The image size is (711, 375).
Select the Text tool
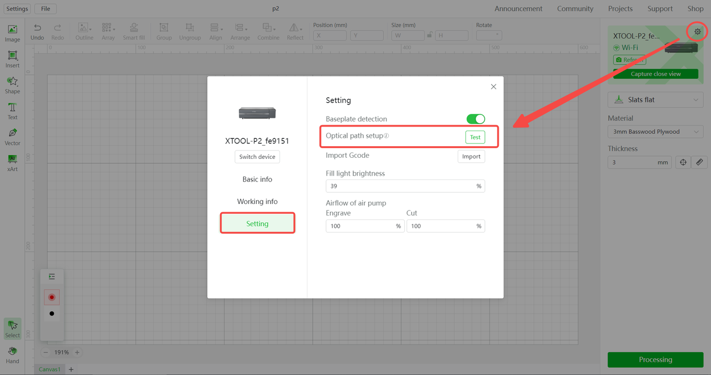click(12, 111)
